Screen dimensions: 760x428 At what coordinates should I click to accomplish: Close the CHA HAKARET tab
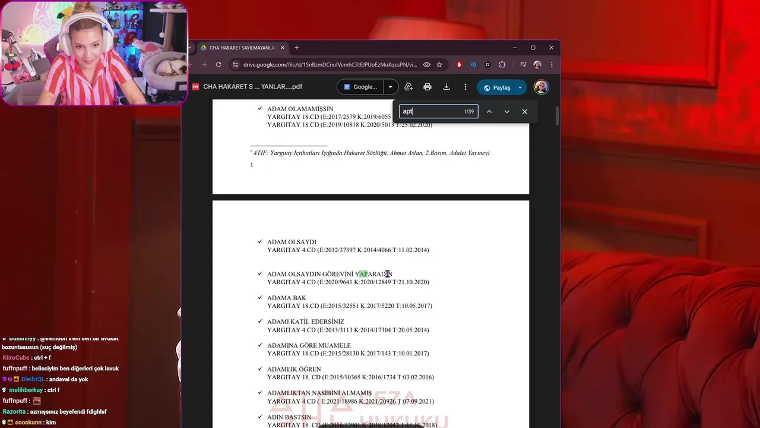[x=283, y=48]
